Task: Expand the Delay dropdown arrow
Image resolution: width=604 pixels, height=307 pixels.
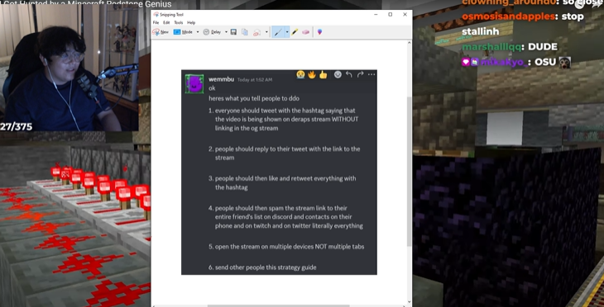Action: [x=226, y=32]
